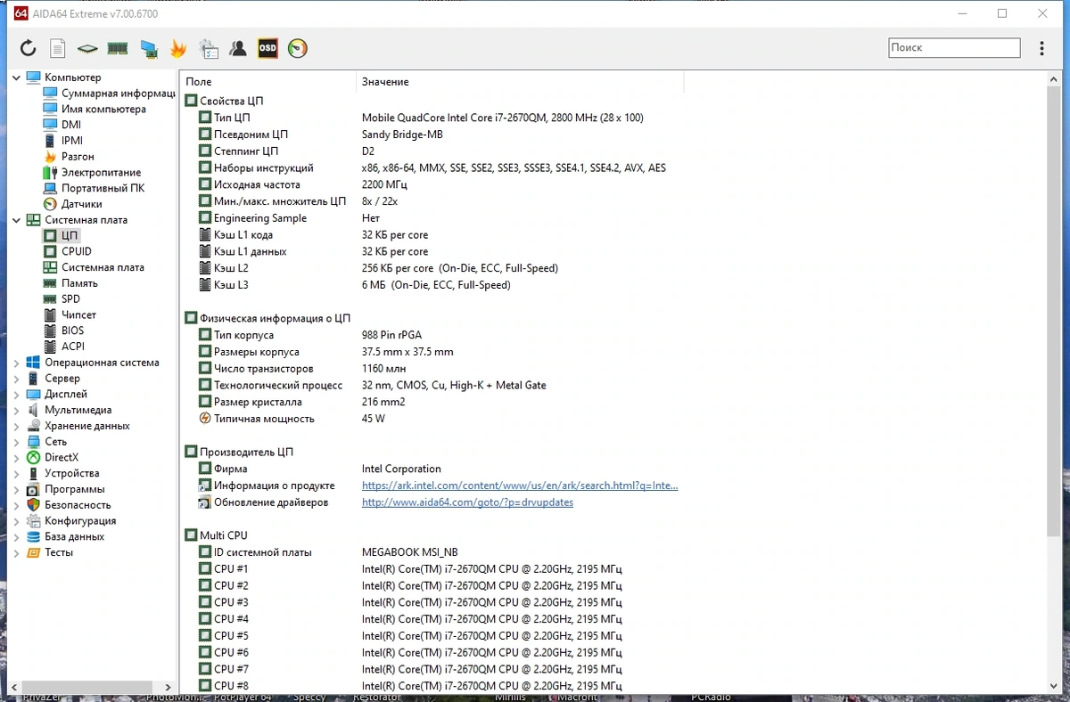The width and height of the screenshot is (1070, 702).
Task: Click the Разгон flame icon
Action: pos(50,157)
